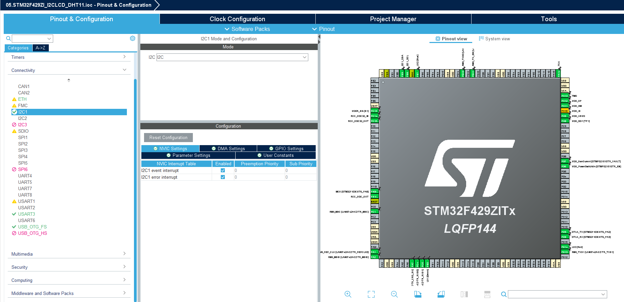
Task: Switch to Tools tab
Action: [x=549, y=19]
